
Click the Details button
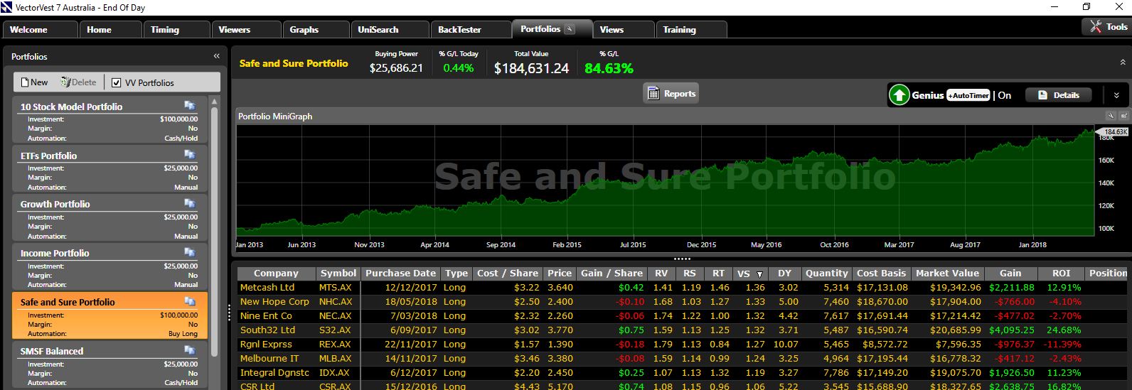(1058, 95)
